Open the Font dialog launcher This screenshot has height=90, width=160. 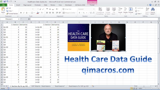(44, 16)
